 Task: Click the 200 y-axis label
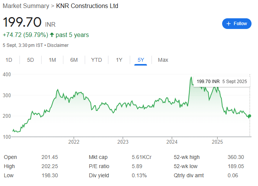(x=7, y=116)
